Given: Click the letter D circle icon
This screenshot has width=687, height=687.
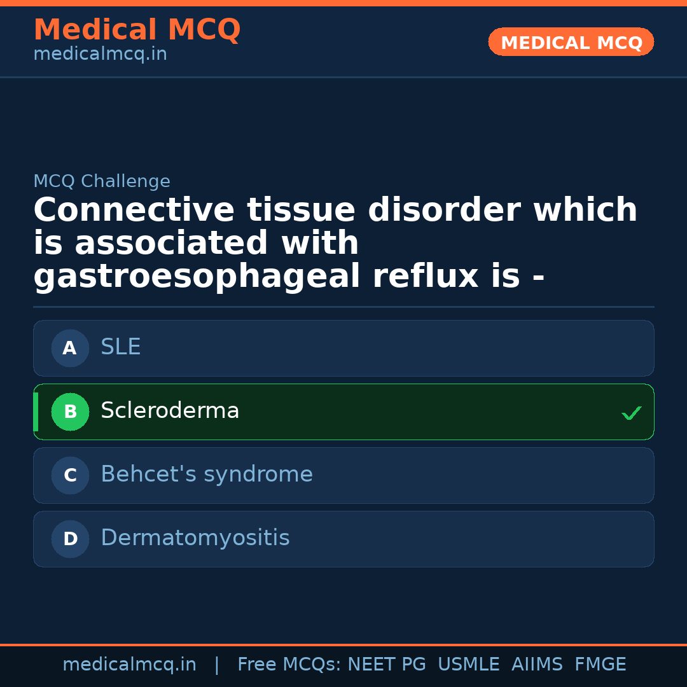Looking at the screenshot, I should click(x=70, y=539).
